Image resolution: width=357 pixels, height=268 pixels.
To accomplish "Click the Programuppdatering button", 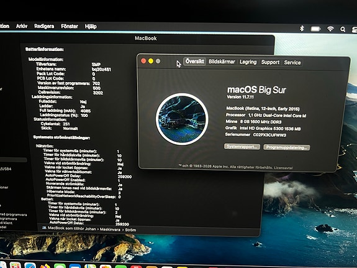I will pos(286,147).
